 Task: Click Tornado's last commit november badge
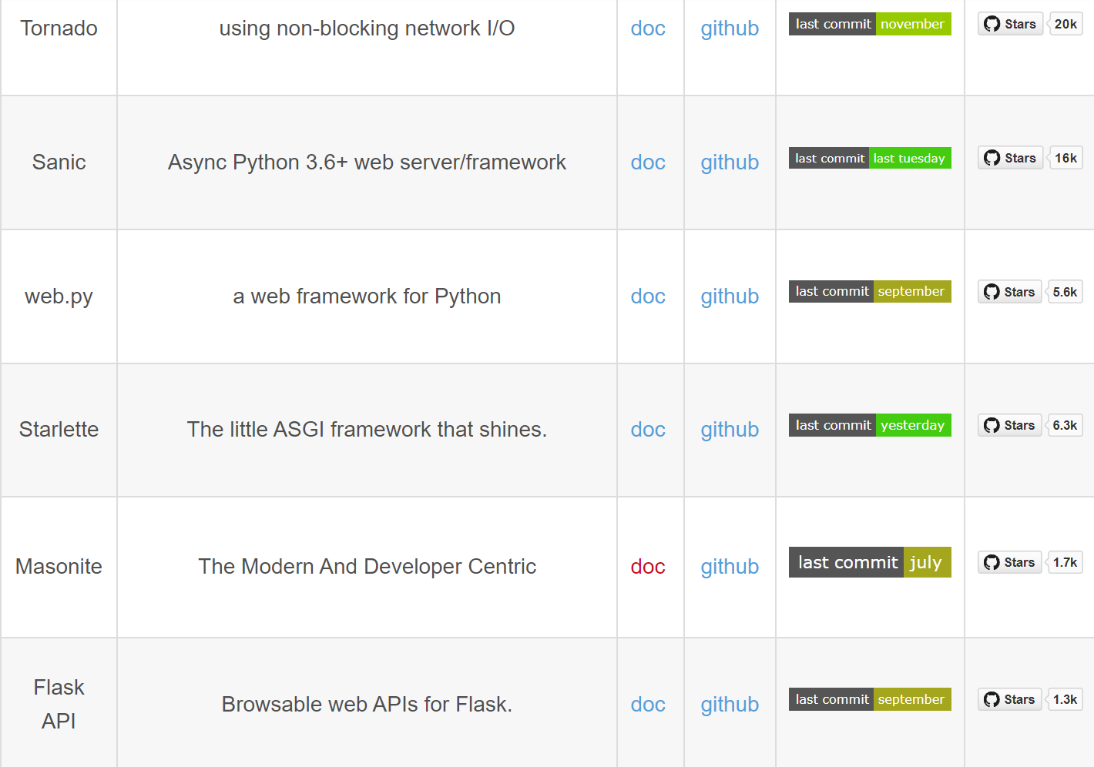[x=870, y=24]
